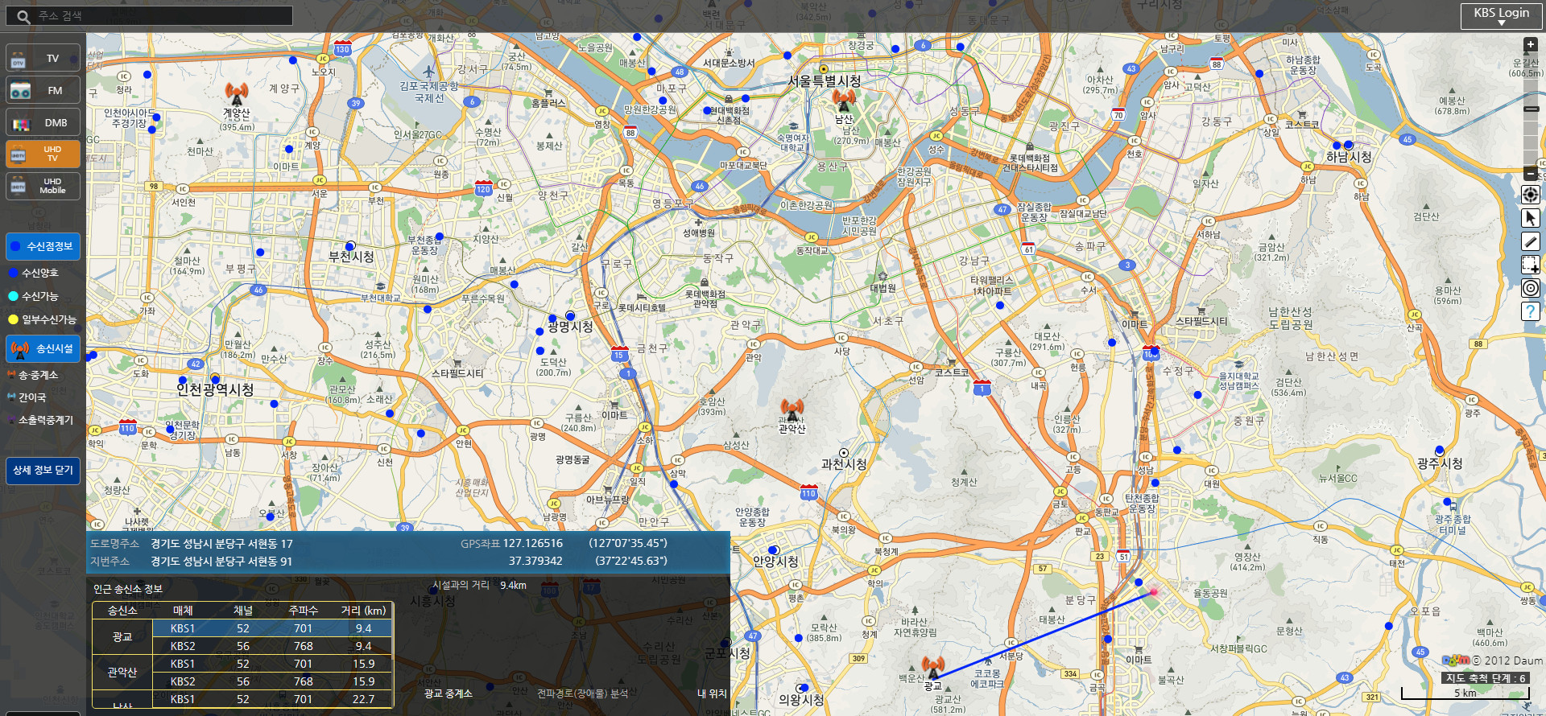Click the road address 서현동 17 text
1546x716 pixels.
point(221,544)
